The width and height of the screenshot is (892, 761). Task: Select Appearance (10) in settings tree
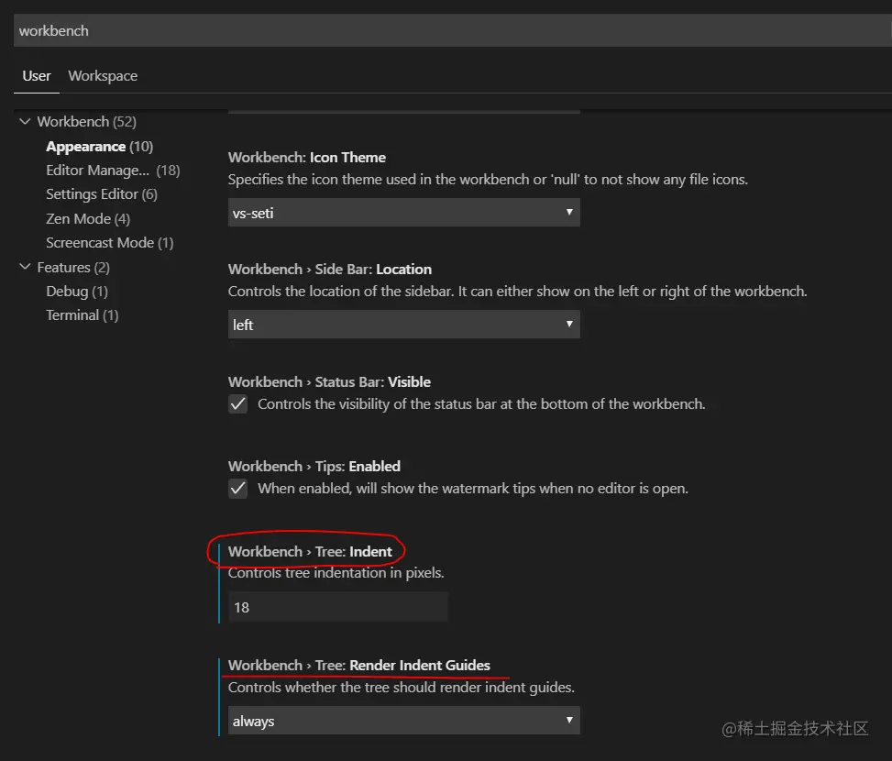pyautogui.click(x=100, y=147)
